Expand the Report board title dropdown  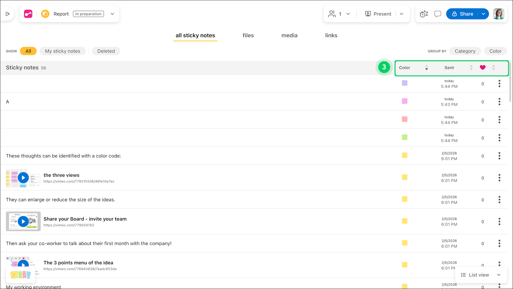pos(112,14)
